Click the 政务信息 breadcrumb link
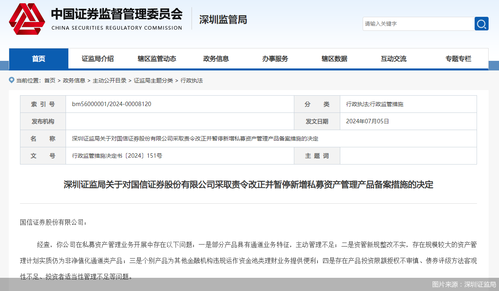 74,80
